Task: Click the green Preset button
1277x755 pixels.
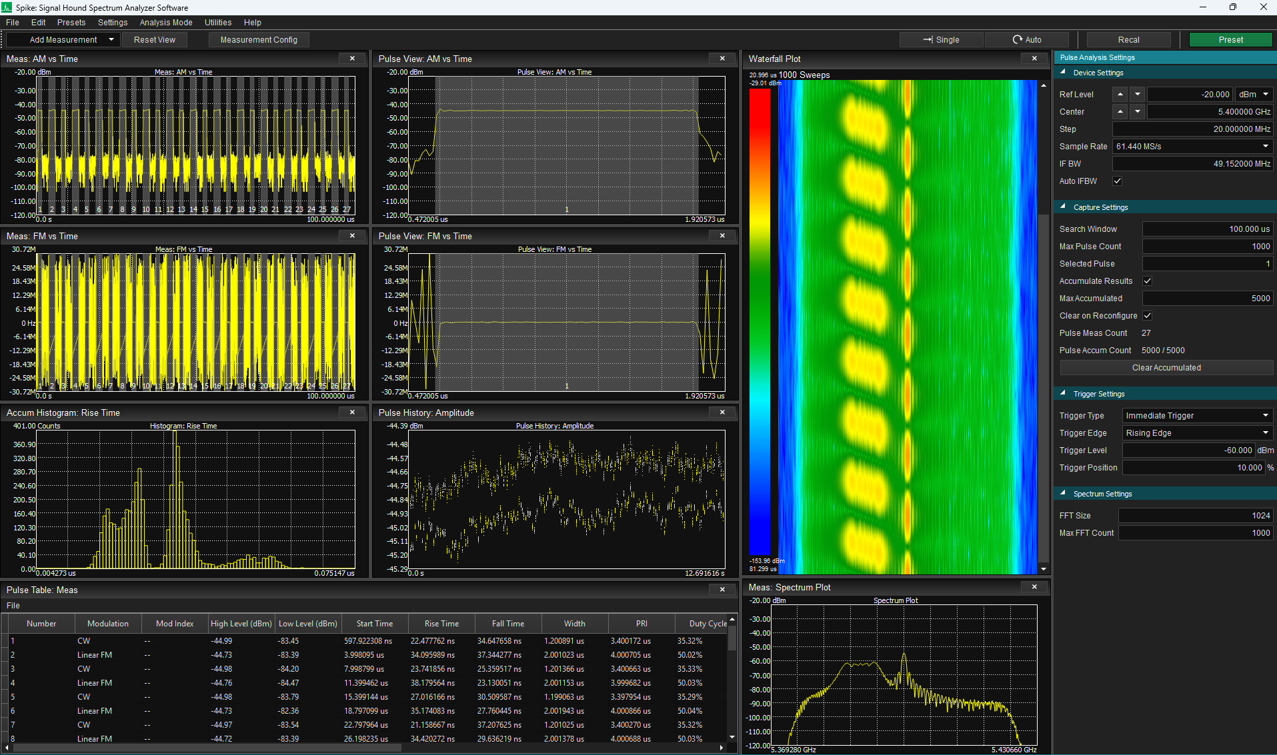Action: click(1230, 40)
